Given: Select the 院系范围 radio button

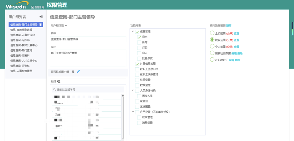Looking at the screenshot, I should point(212,40).
